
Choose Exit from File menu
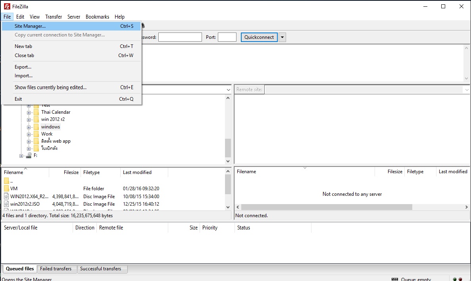coord(71,99)
